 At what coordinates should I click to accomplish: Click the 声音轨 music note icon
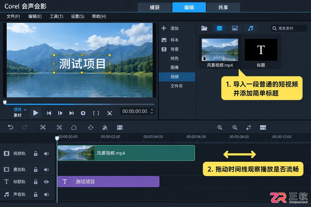pos(7,194)
